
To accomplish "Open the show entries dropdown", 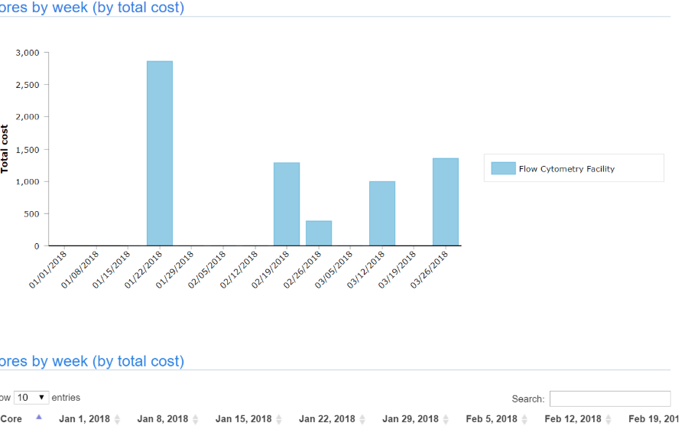I will [31, 398].
